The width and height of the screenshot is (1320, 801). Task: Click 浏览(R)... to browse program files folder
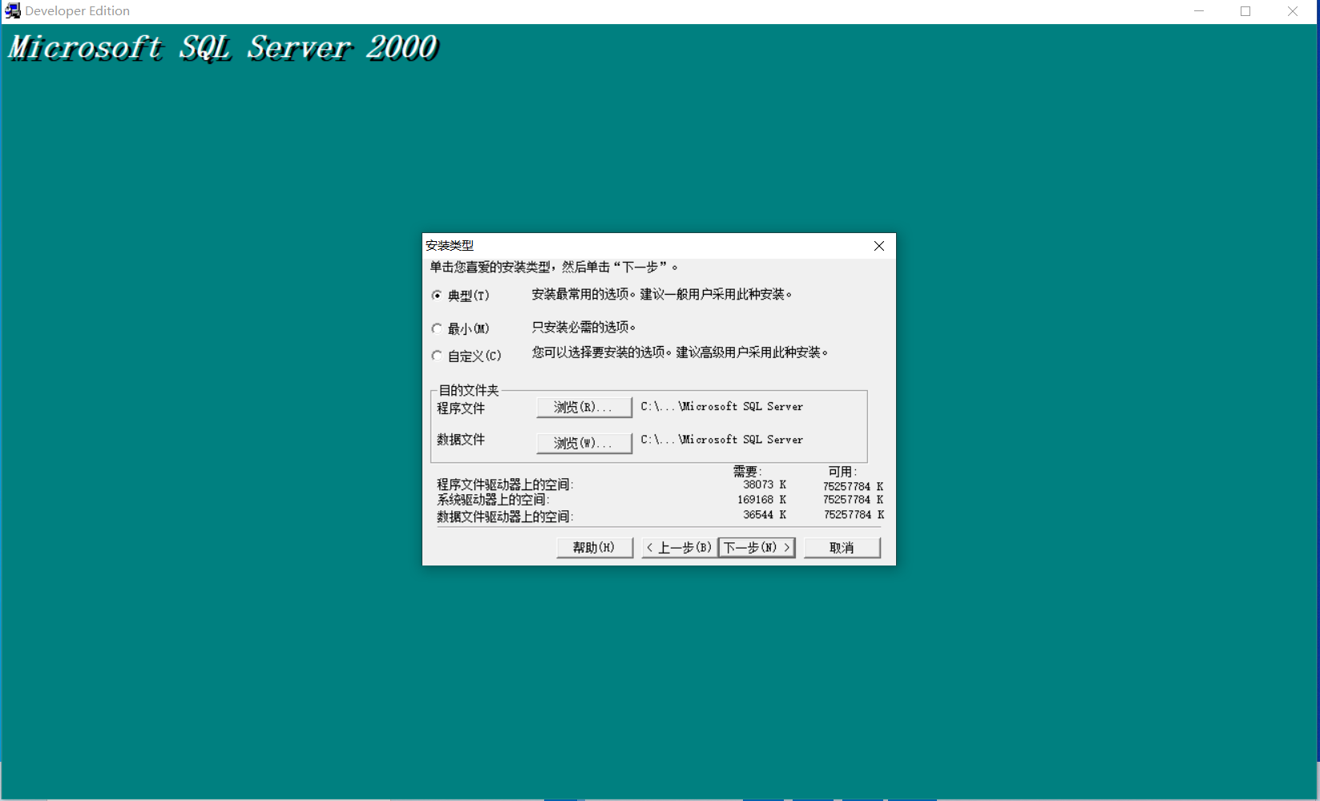(x=583, y=407)
